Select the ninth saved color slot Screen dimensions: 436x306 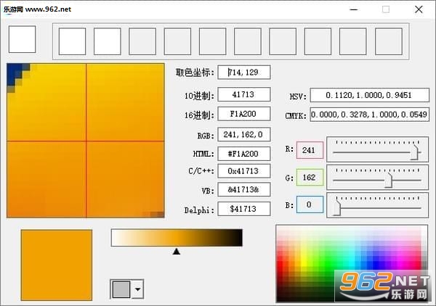tap(353, 41)
